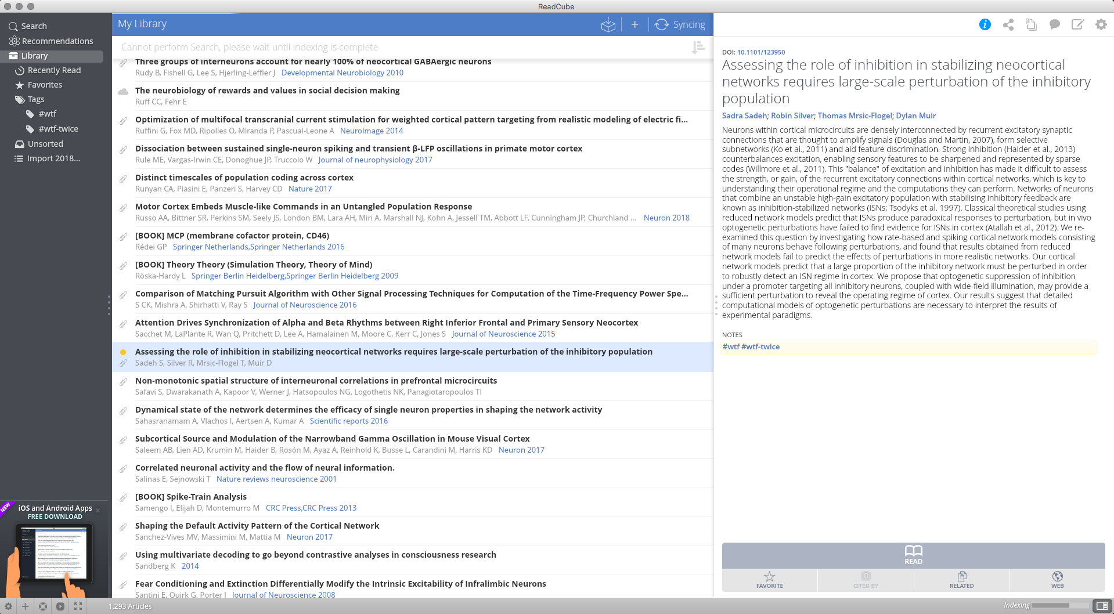Open Recommendations in the sidebar
Viewport: 1114px width, 614px height.
(51, 41)
